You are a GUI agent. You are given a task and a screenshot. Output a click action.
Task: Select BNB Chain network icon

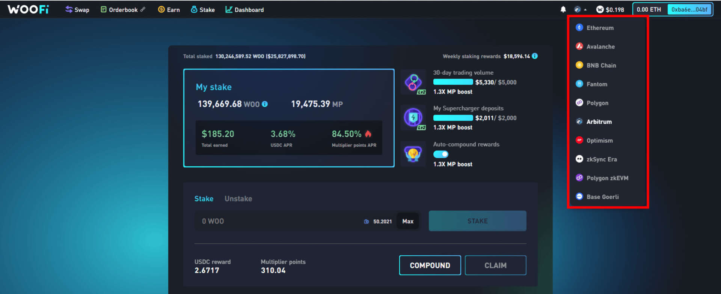coord(579,65)
